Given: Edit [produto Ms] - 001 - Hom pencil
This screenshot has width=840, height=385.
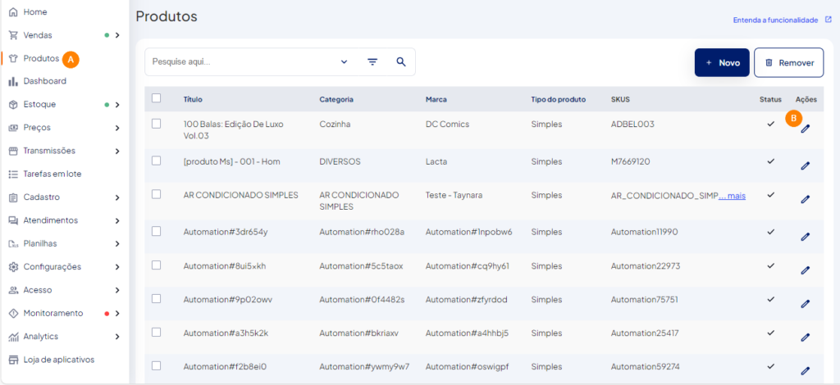Looking at the screenshot, I should point(805,165).
